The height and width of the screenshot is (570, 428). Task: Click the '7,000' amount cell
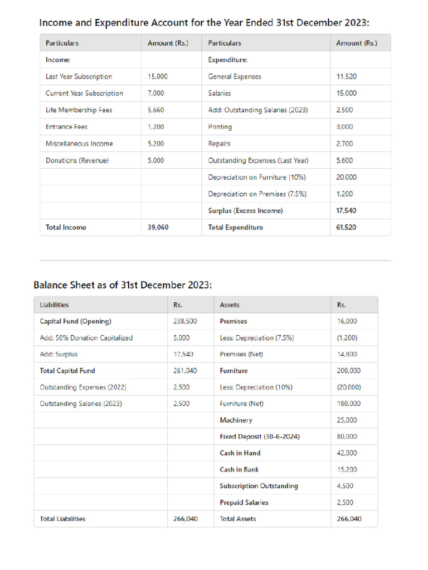click(x=156, y=93)
